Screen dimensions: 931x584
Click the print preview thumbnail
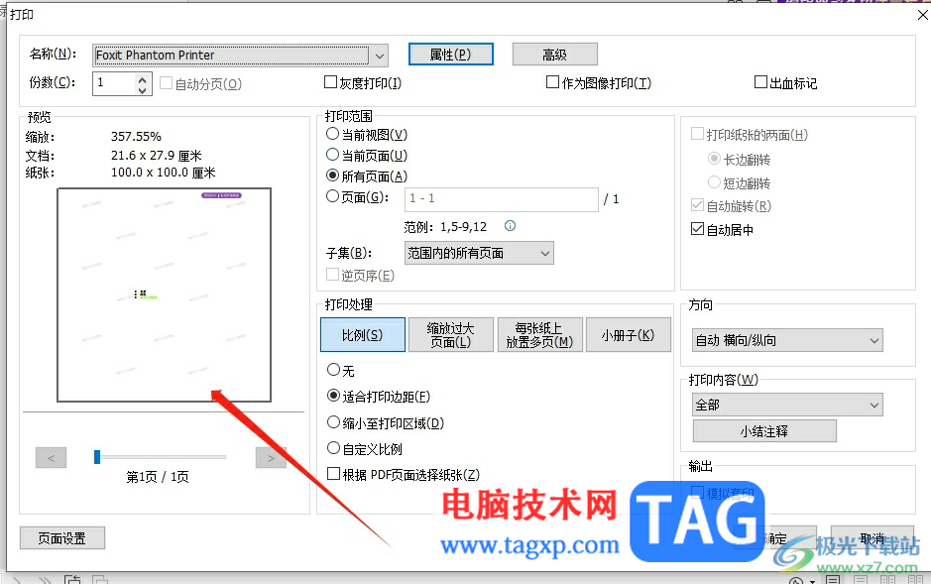(164, 294)
